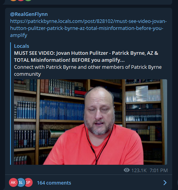Click the empty comments bar between avatars and chevron

point(117,183)
